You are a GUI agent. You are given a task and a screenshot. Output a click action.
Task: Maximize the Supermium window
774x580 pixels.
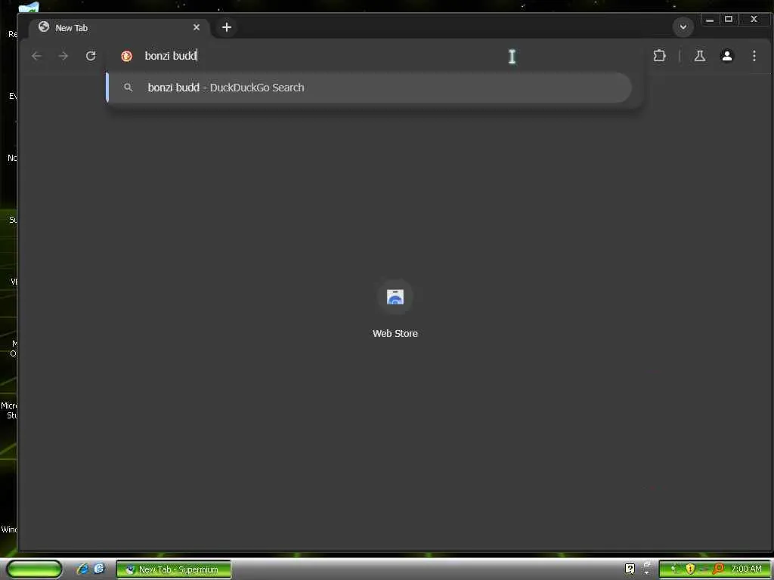point(729,20)
